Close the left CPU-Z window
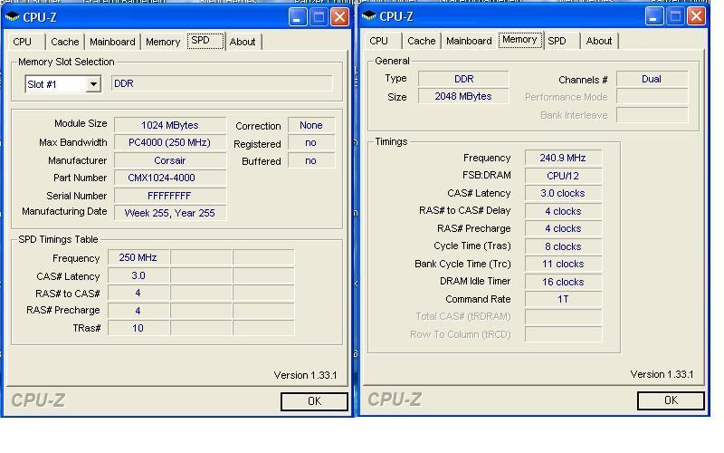724x453 pixels. (x=340, y=17)
